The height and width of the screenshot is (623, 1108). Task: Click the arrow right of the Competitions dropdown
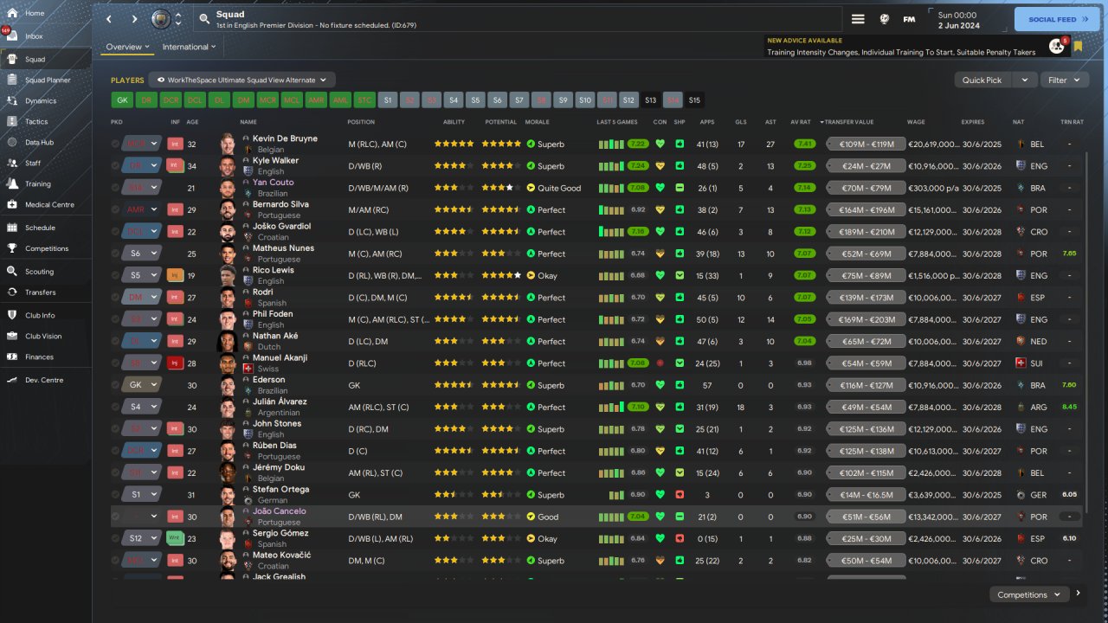[1078, 594]
